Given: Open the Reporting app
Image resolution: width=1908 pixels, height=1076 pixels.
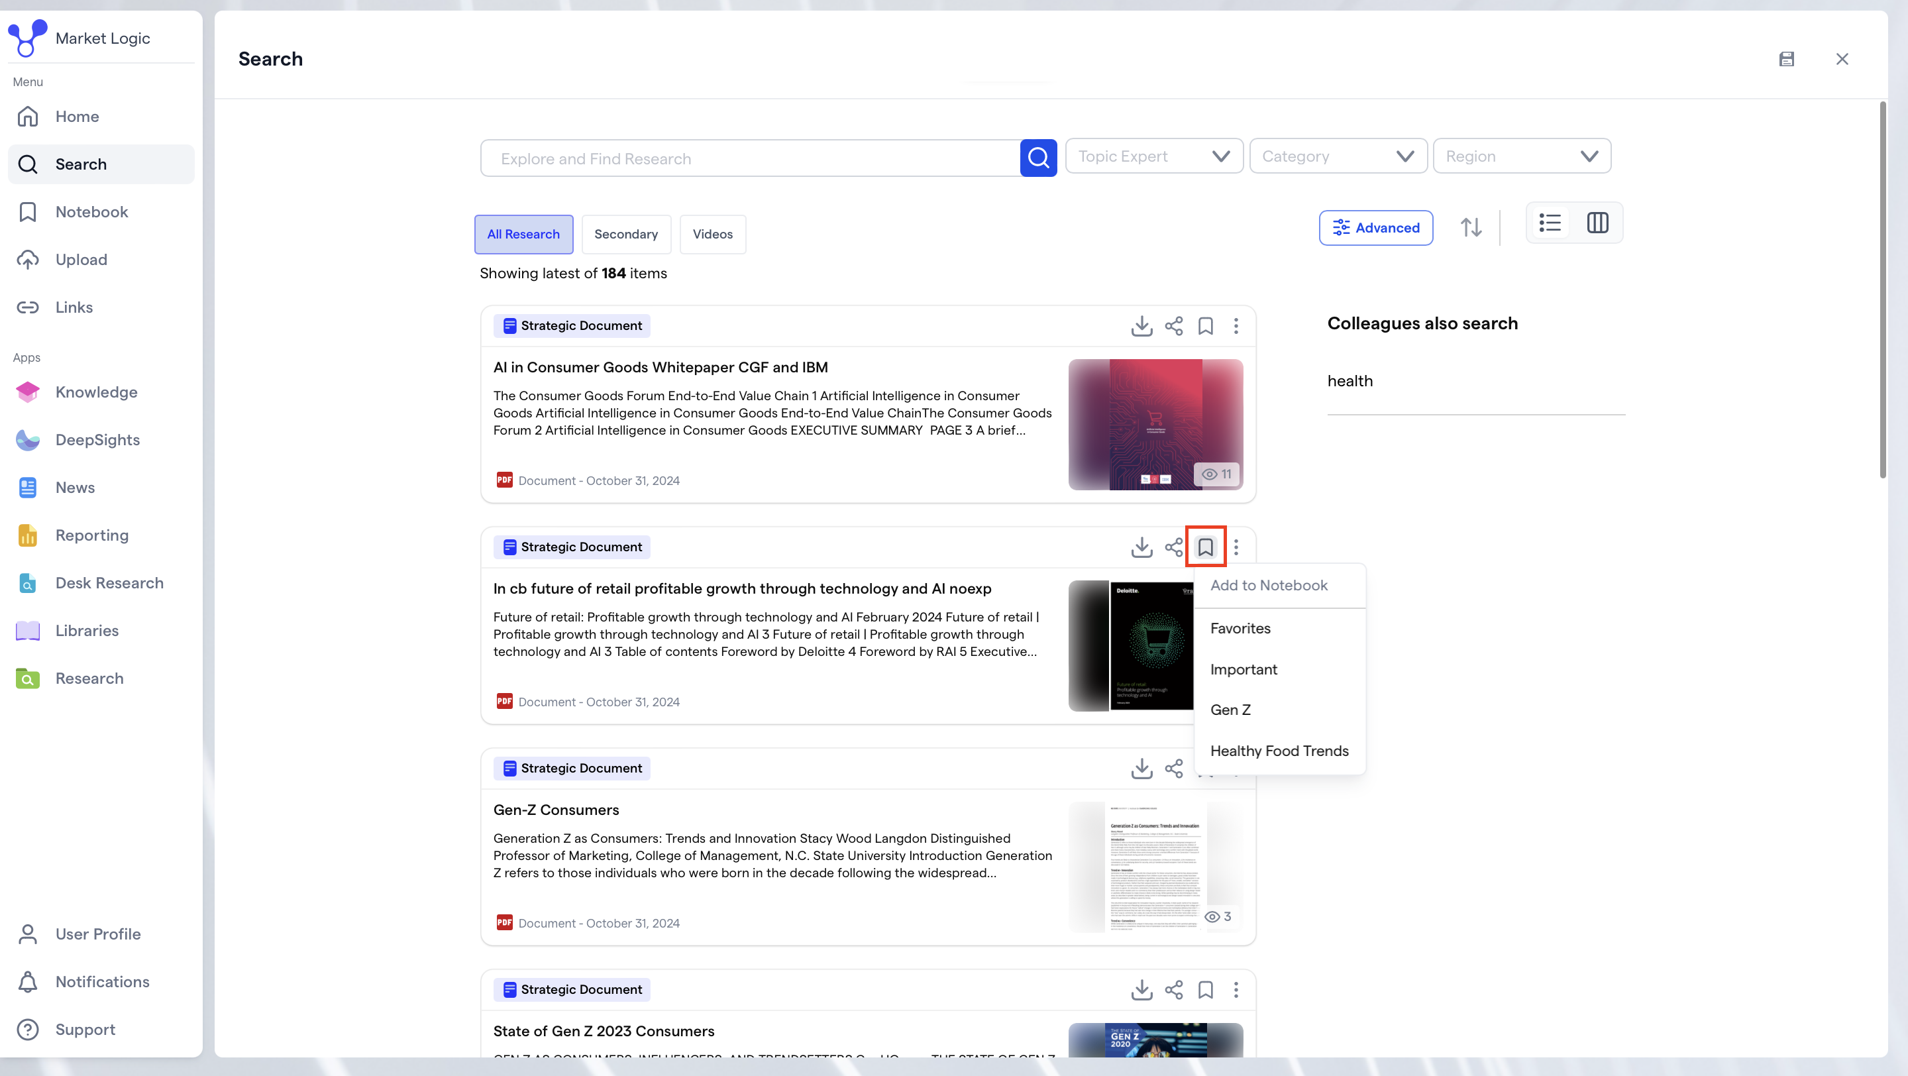Looking at the screenshot, I should pos(101,535).
